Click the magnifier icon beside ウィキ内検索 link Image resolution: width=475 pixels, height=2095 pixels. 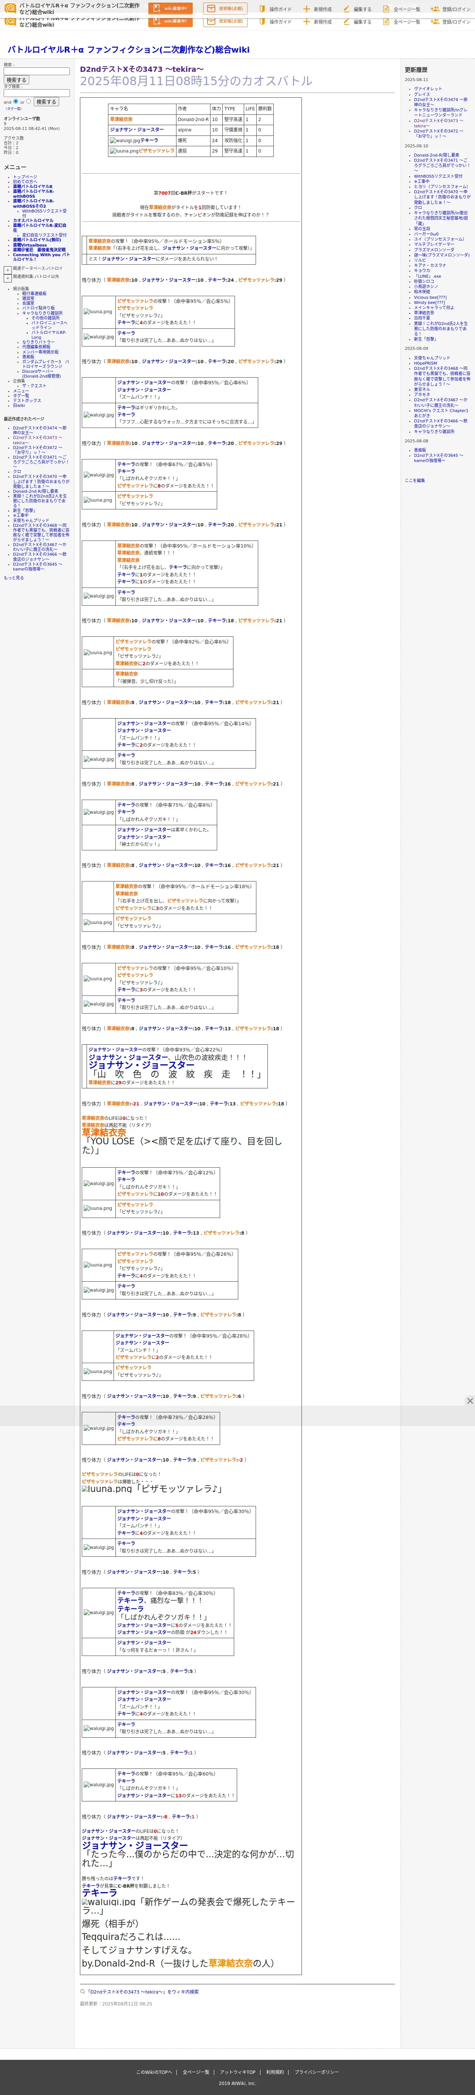82,1992
